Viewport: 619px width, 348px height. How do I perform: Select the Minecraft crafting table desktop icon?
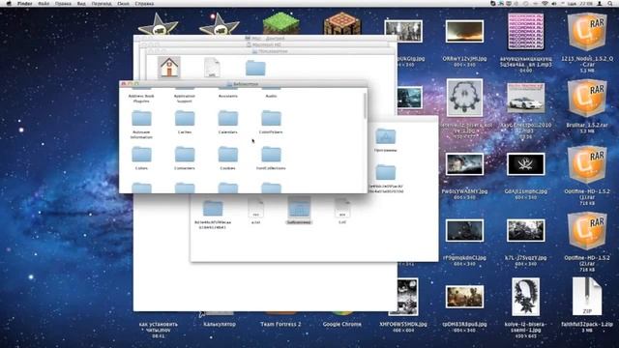click(341, 23)
